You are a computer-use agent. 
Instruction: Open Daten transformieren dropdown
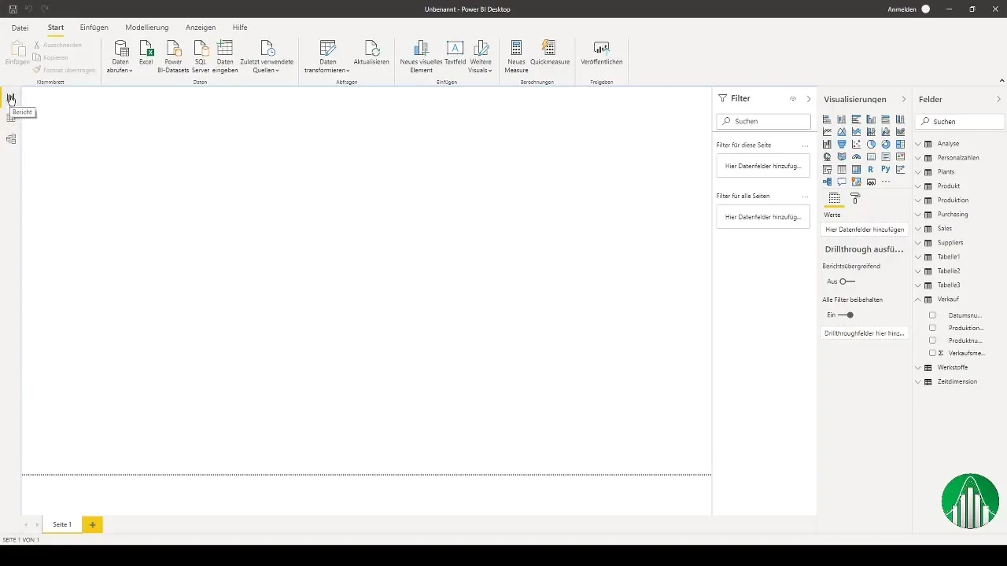point(327,57)
